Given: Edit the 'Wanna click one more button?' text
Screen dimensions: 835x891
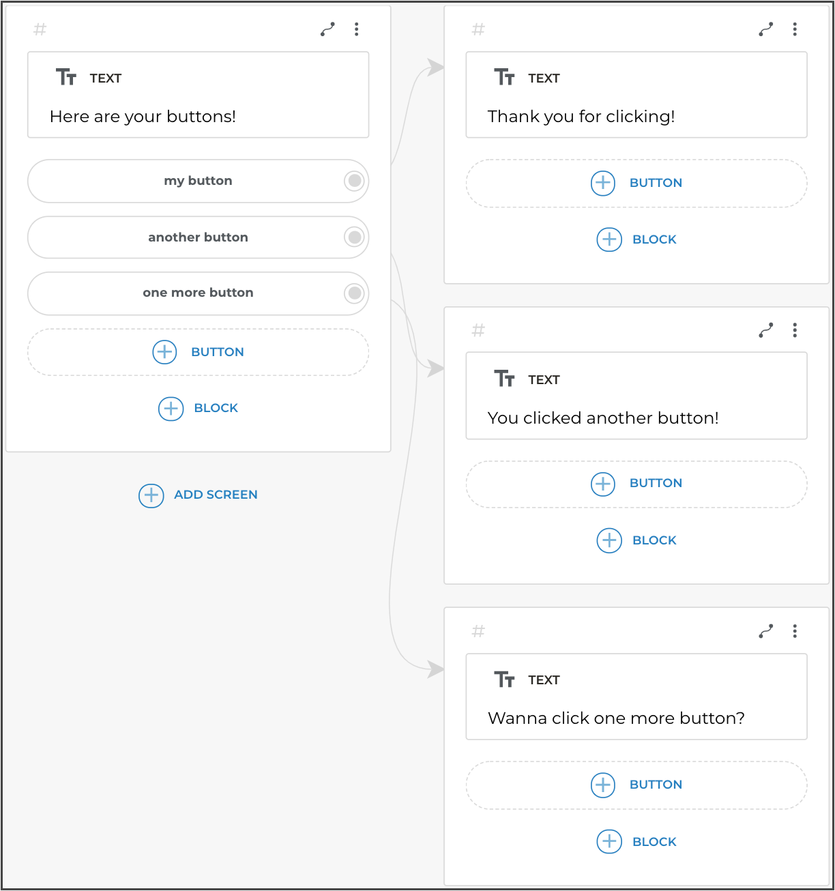Looking at the screenshot, I should tap(616, 718).
